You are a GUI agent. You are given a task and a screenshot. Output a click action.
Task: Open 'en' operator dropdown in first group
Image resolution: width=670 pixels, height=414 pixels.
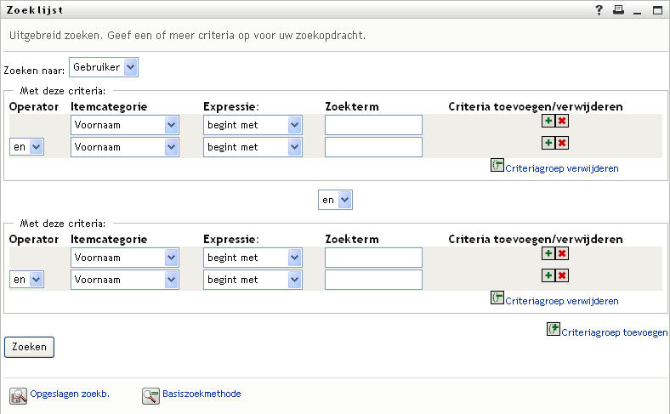[26, 147]
